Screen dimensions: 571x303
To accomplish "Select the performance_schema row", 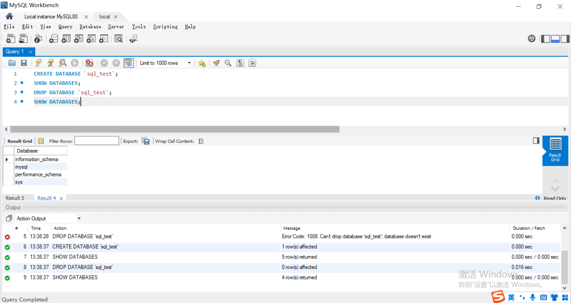I will coord(41,175).
